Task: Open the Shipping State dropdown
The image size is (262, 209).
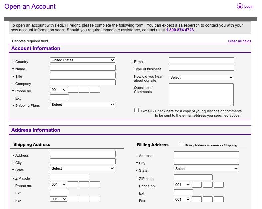Action: 82,168
